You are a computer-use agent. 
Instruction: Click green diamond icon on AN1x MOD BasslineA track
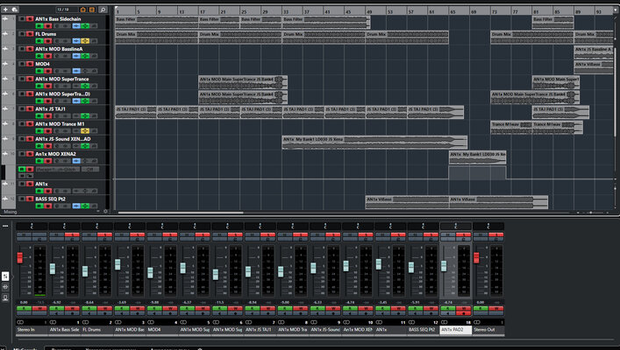84,56
